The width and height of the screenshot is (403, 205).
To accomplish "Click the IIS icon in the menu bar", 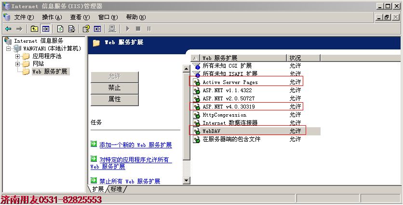I will point(7,17).
